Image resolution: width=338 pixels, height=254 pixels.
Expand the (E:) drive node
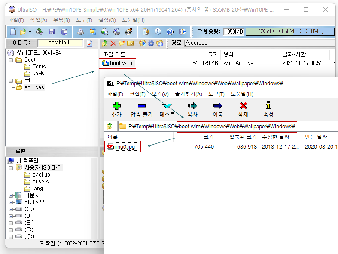point(11,223)
